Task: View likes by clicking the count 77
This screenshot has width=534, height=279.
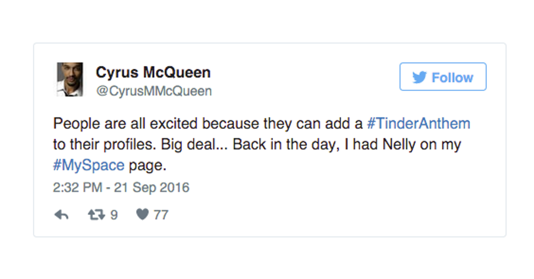Action: point(160,215)
